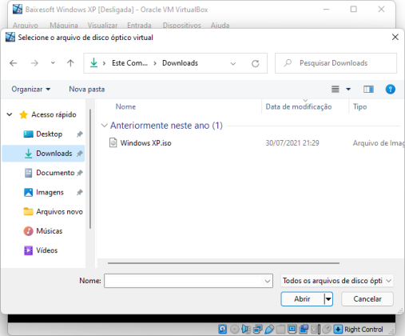Close the file selection dialog
Viewport: 405px width, 336px height.
395,37
